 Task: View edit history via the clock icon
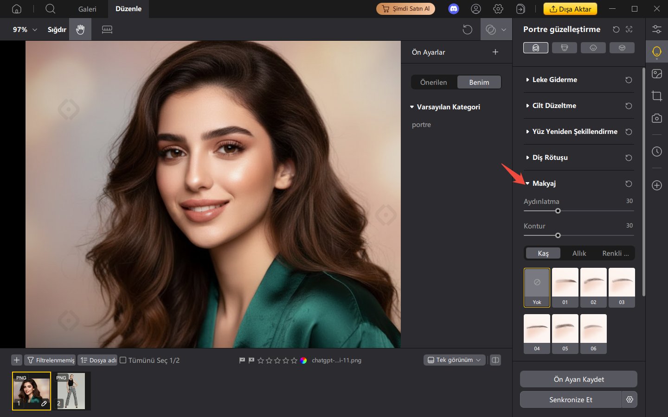point(656,152)
